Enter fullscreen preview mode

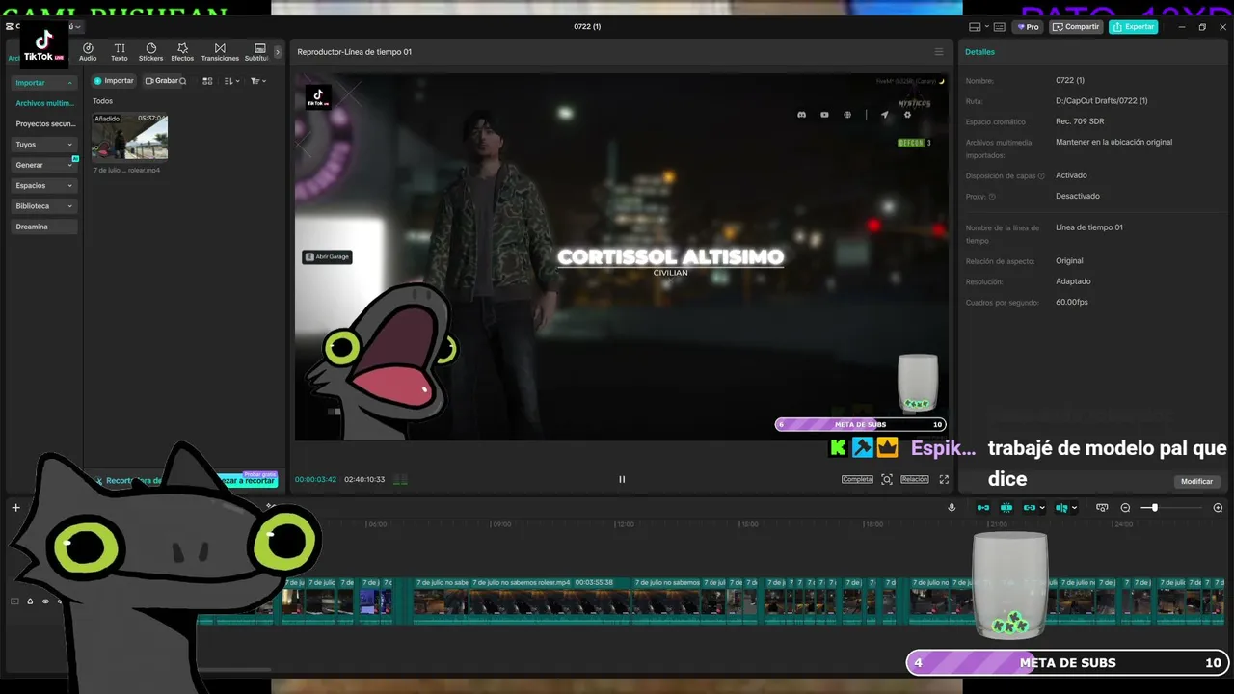coord(944,479)
